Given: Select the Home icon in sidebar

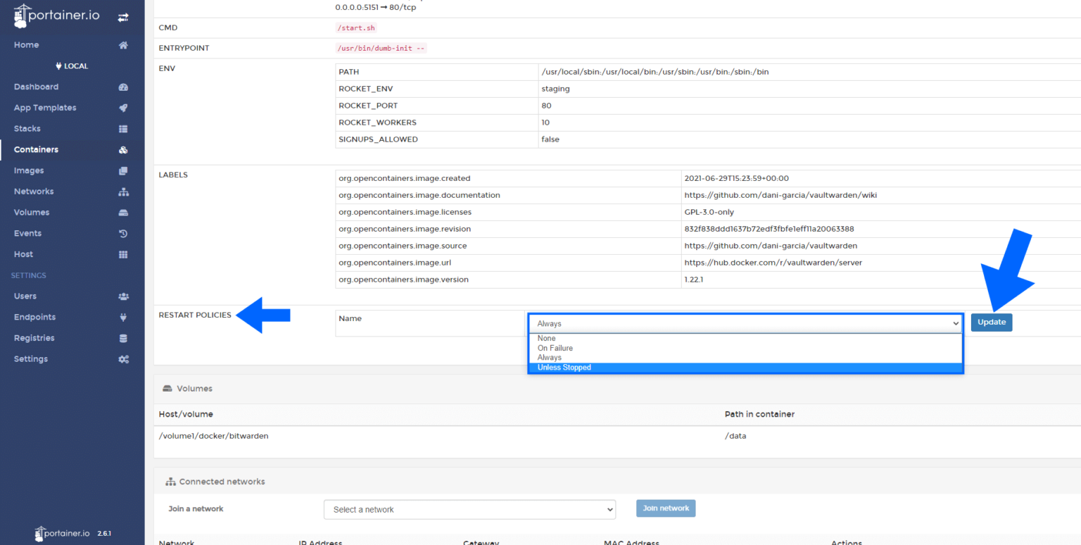Looking at the screenshot, I should pos(123,44).
